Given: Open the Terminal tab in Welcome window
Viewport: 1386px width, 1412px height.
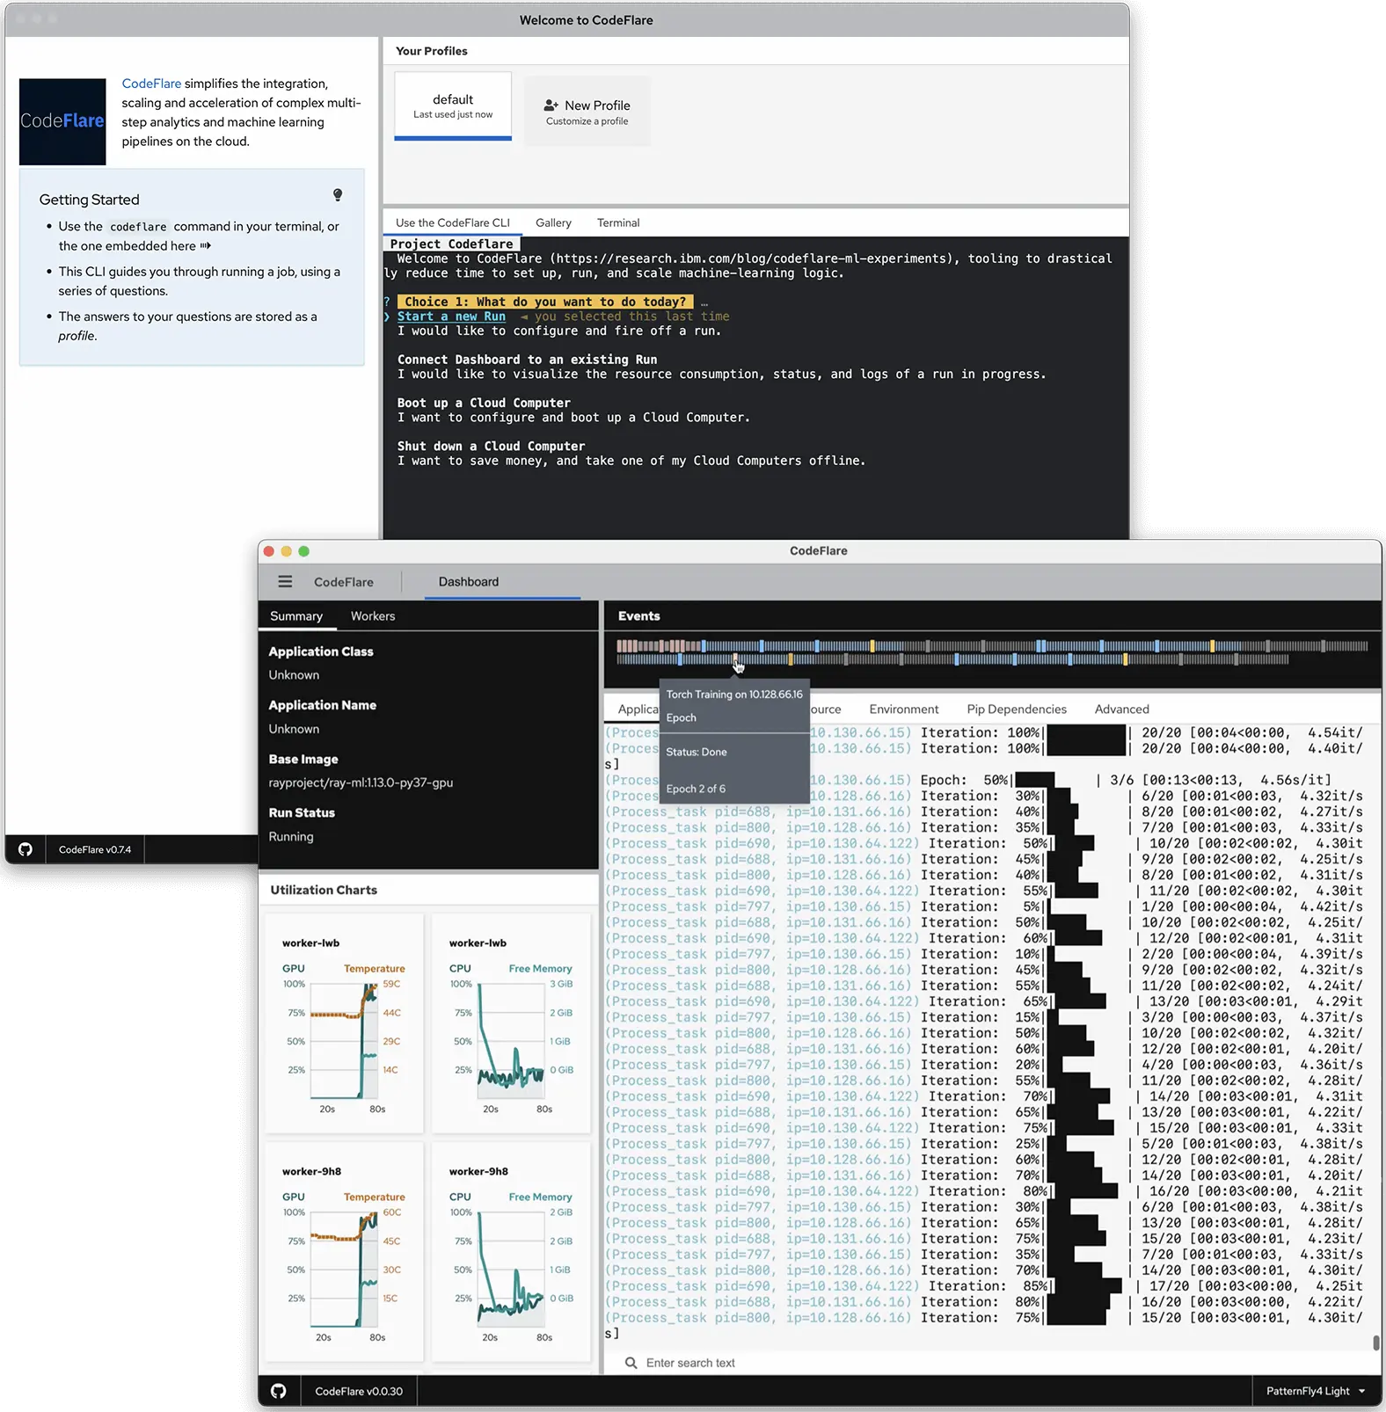Looking at the screenshot, I should (618, 222).
